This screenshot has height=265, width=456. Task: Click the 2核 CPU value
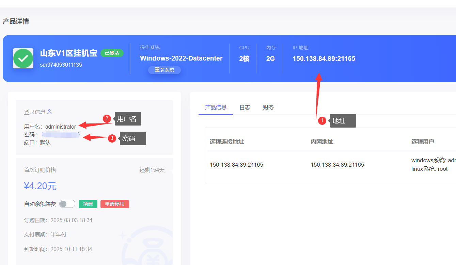(x=244, y=59)
